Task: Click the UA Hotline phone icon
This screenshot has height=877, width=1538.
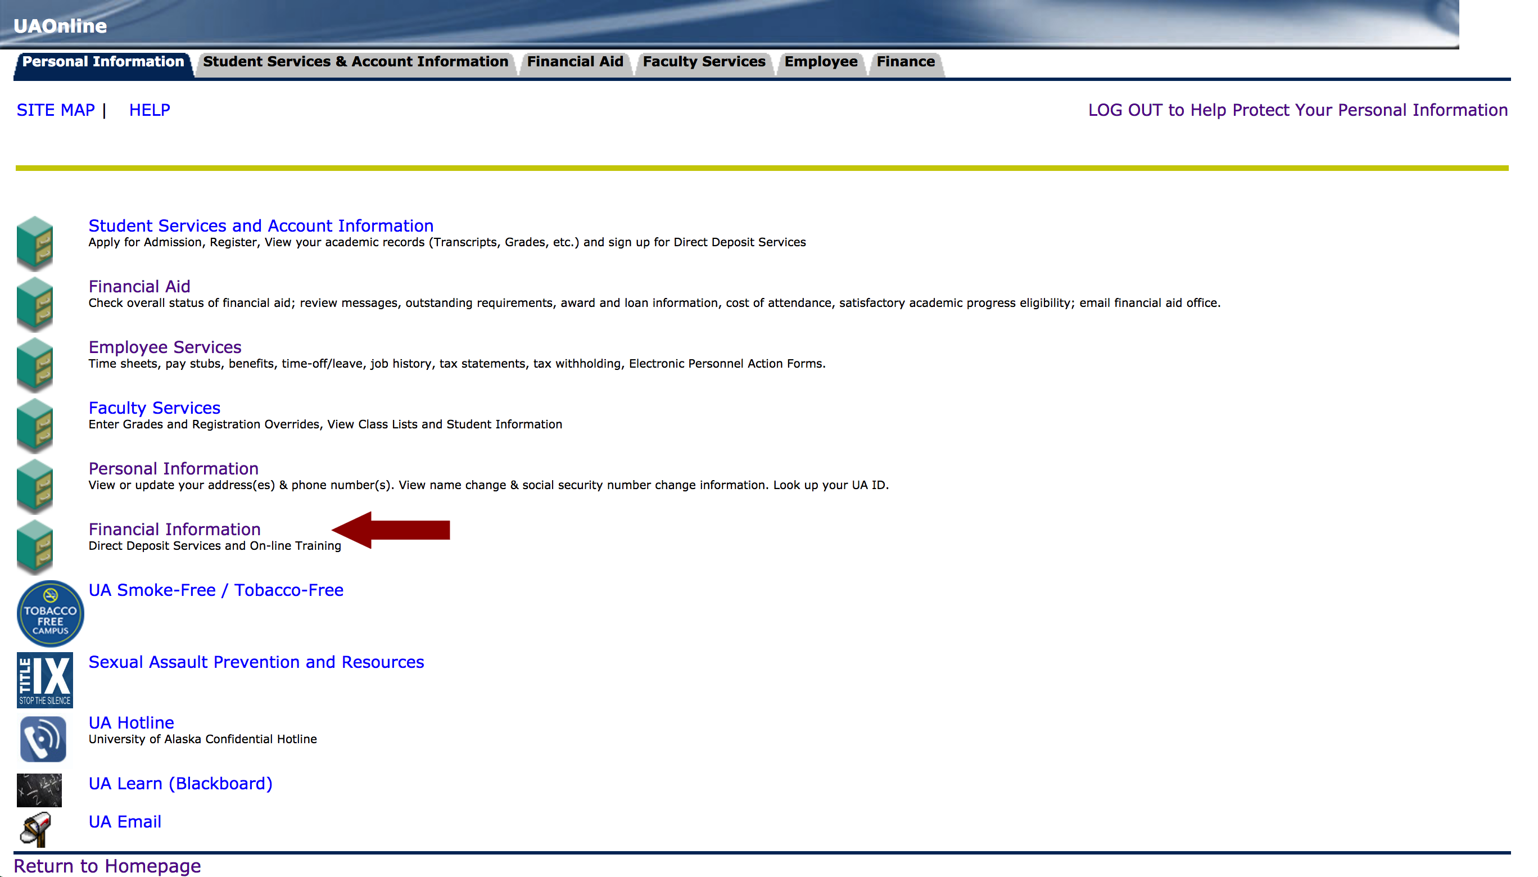Action: pyautogui.click(x=43, y=739)
